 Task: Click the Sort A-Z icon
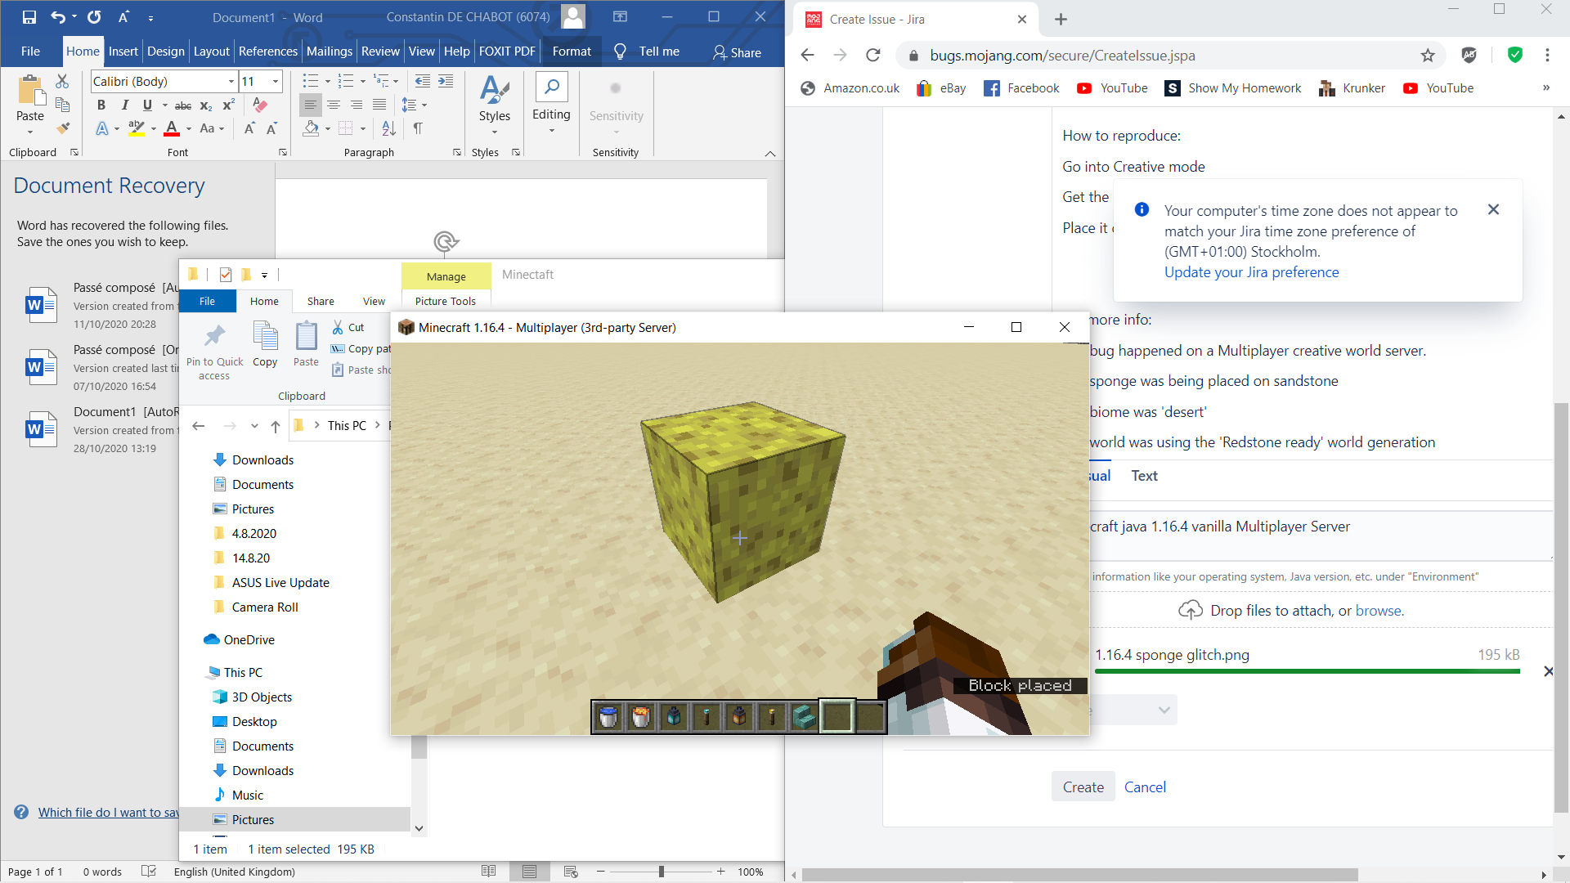click(388, 128)
